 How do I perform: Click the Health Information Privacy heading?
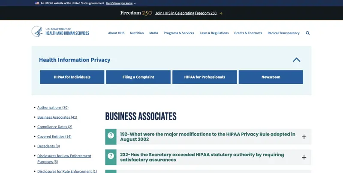click(75, 60)
